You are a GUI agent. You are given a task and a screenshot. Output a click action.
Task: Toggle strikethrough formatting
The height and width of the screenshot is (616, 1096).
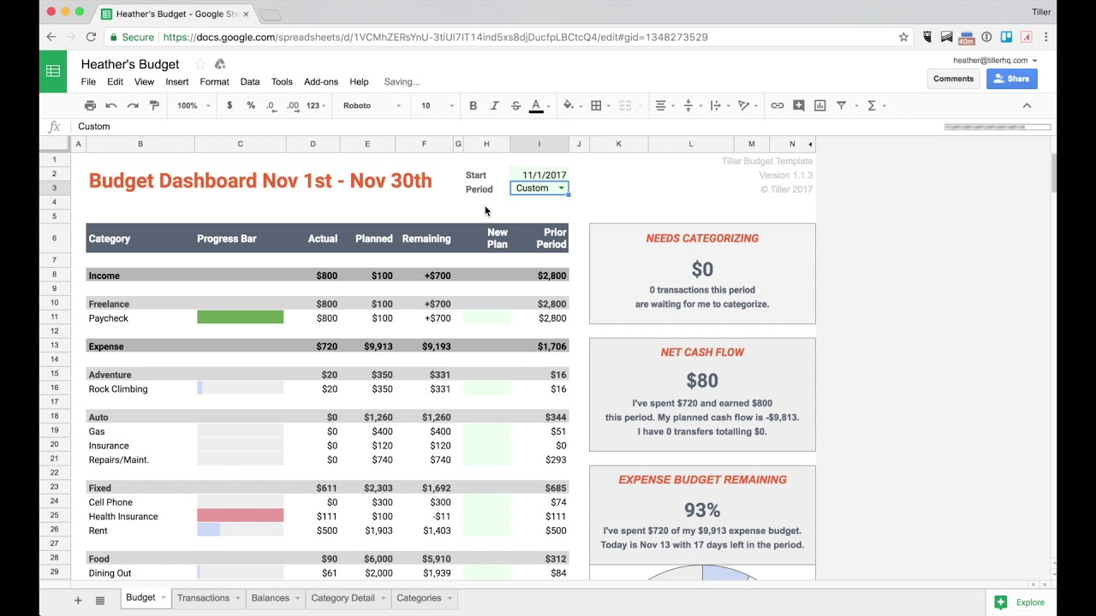[515, 105]
